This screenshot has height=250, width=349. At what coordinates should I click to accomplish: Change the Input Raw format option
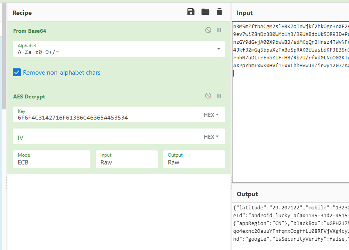126,159
